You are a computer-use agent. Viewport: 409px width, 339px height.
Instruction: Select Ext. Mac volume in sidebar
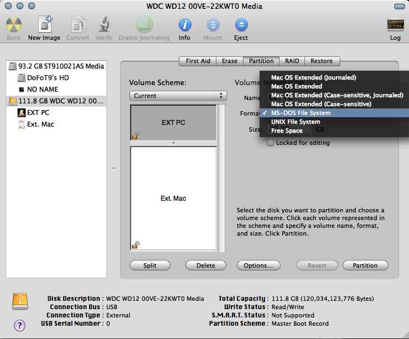56,124
